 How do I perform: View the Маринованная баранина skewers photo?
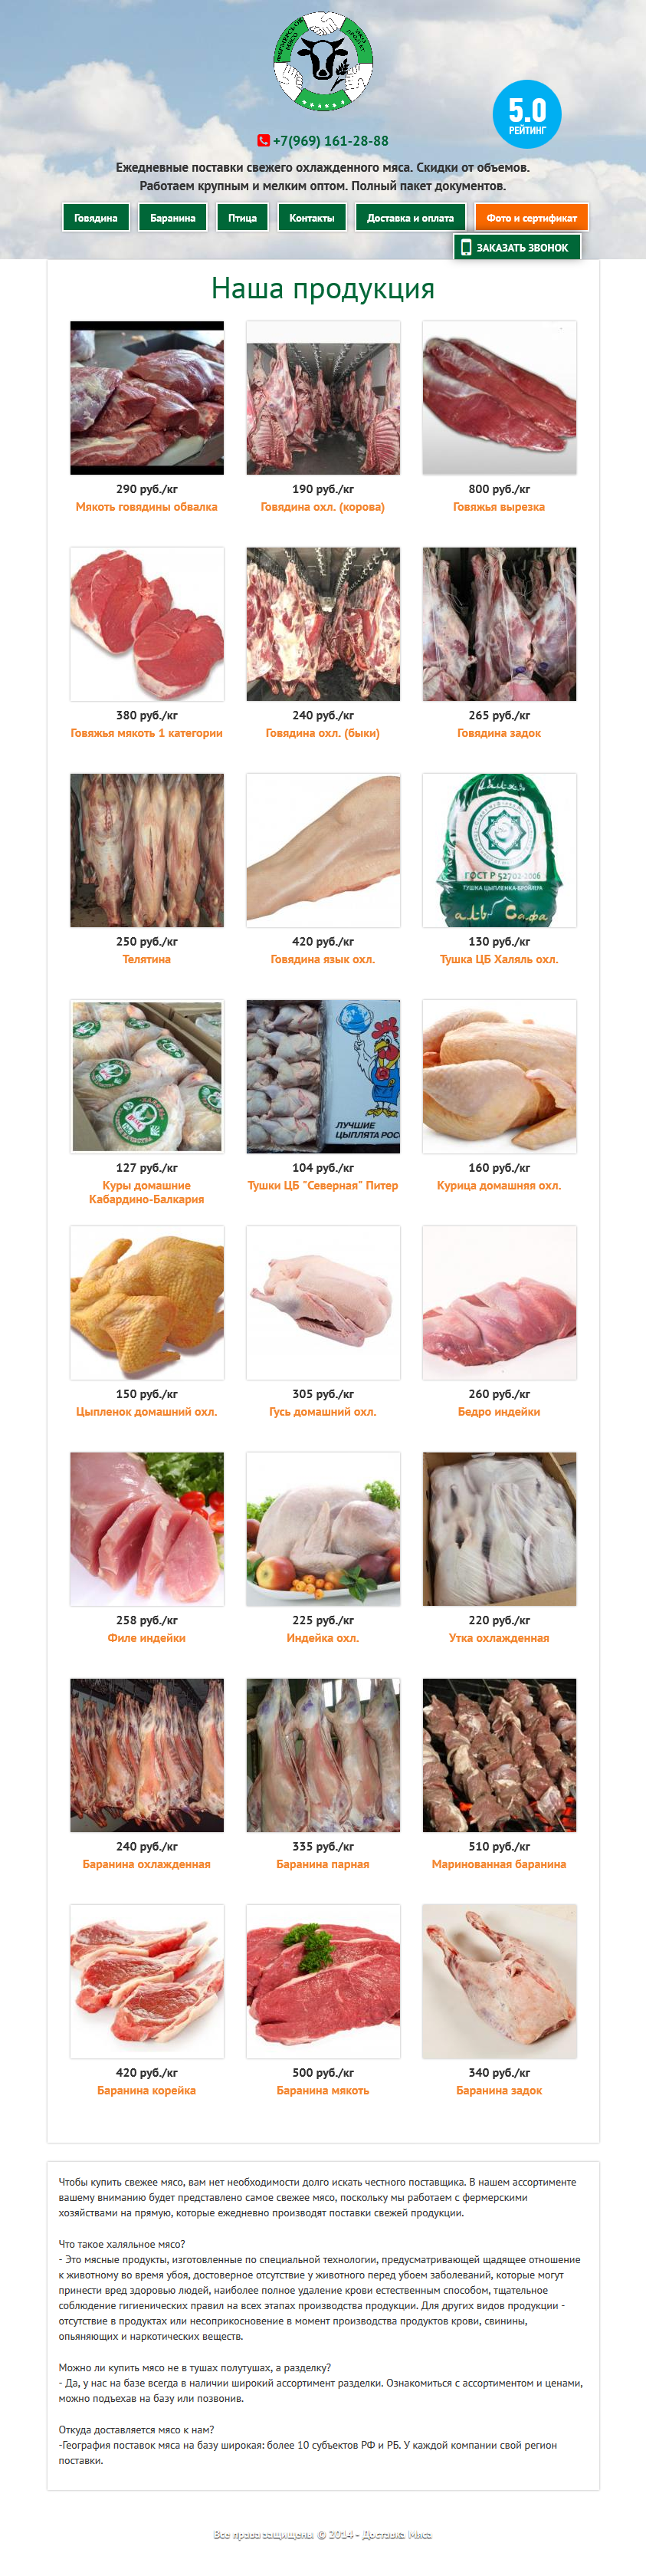[x=499, y=1755]
